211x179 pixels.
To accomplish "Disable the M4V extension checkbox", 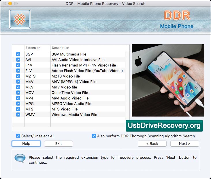I will [18, 82].
